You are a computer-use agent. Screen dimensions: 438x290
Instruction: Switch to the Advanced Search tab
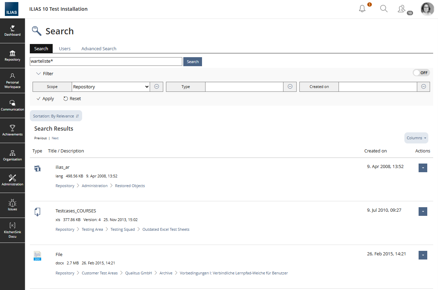point(99,49)
